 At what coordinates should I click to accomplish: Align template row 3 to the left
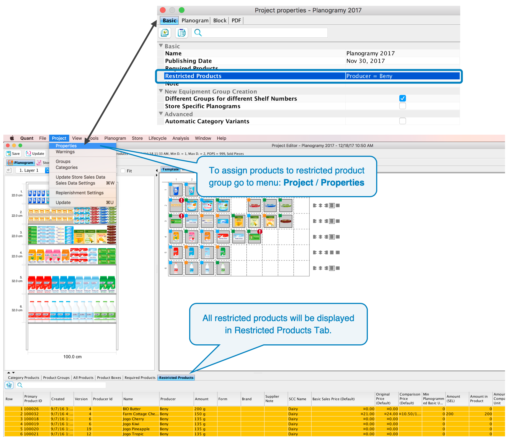[315, 221]
